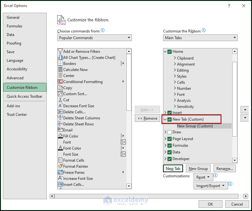252x211 pixels.
Task: Click the Calculate Now calculator icon
Action: (x=60, y=69)
